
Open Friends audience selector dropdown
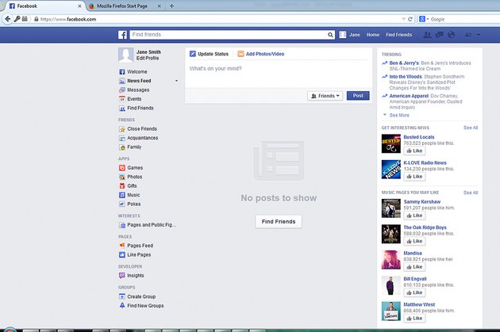[325, 96]
